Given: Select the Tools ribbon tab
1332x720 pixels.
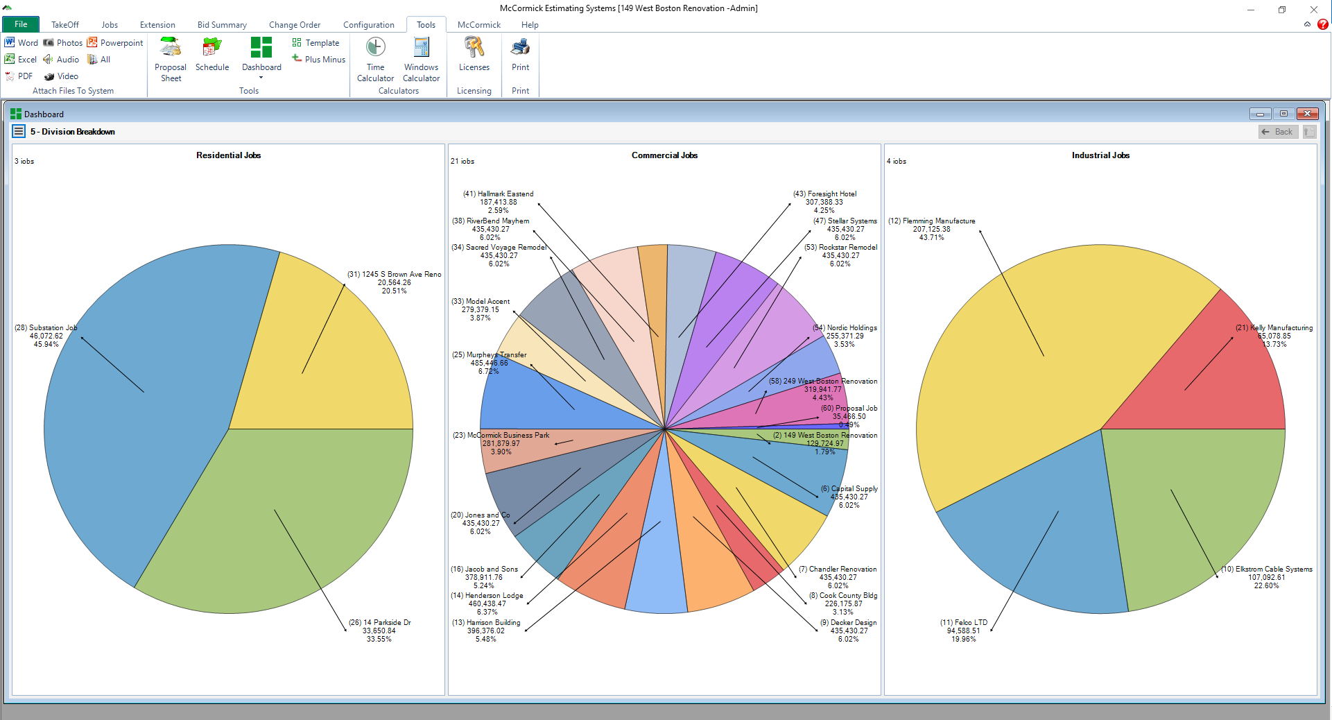Looking at the screenshot, I should point(426,24).
